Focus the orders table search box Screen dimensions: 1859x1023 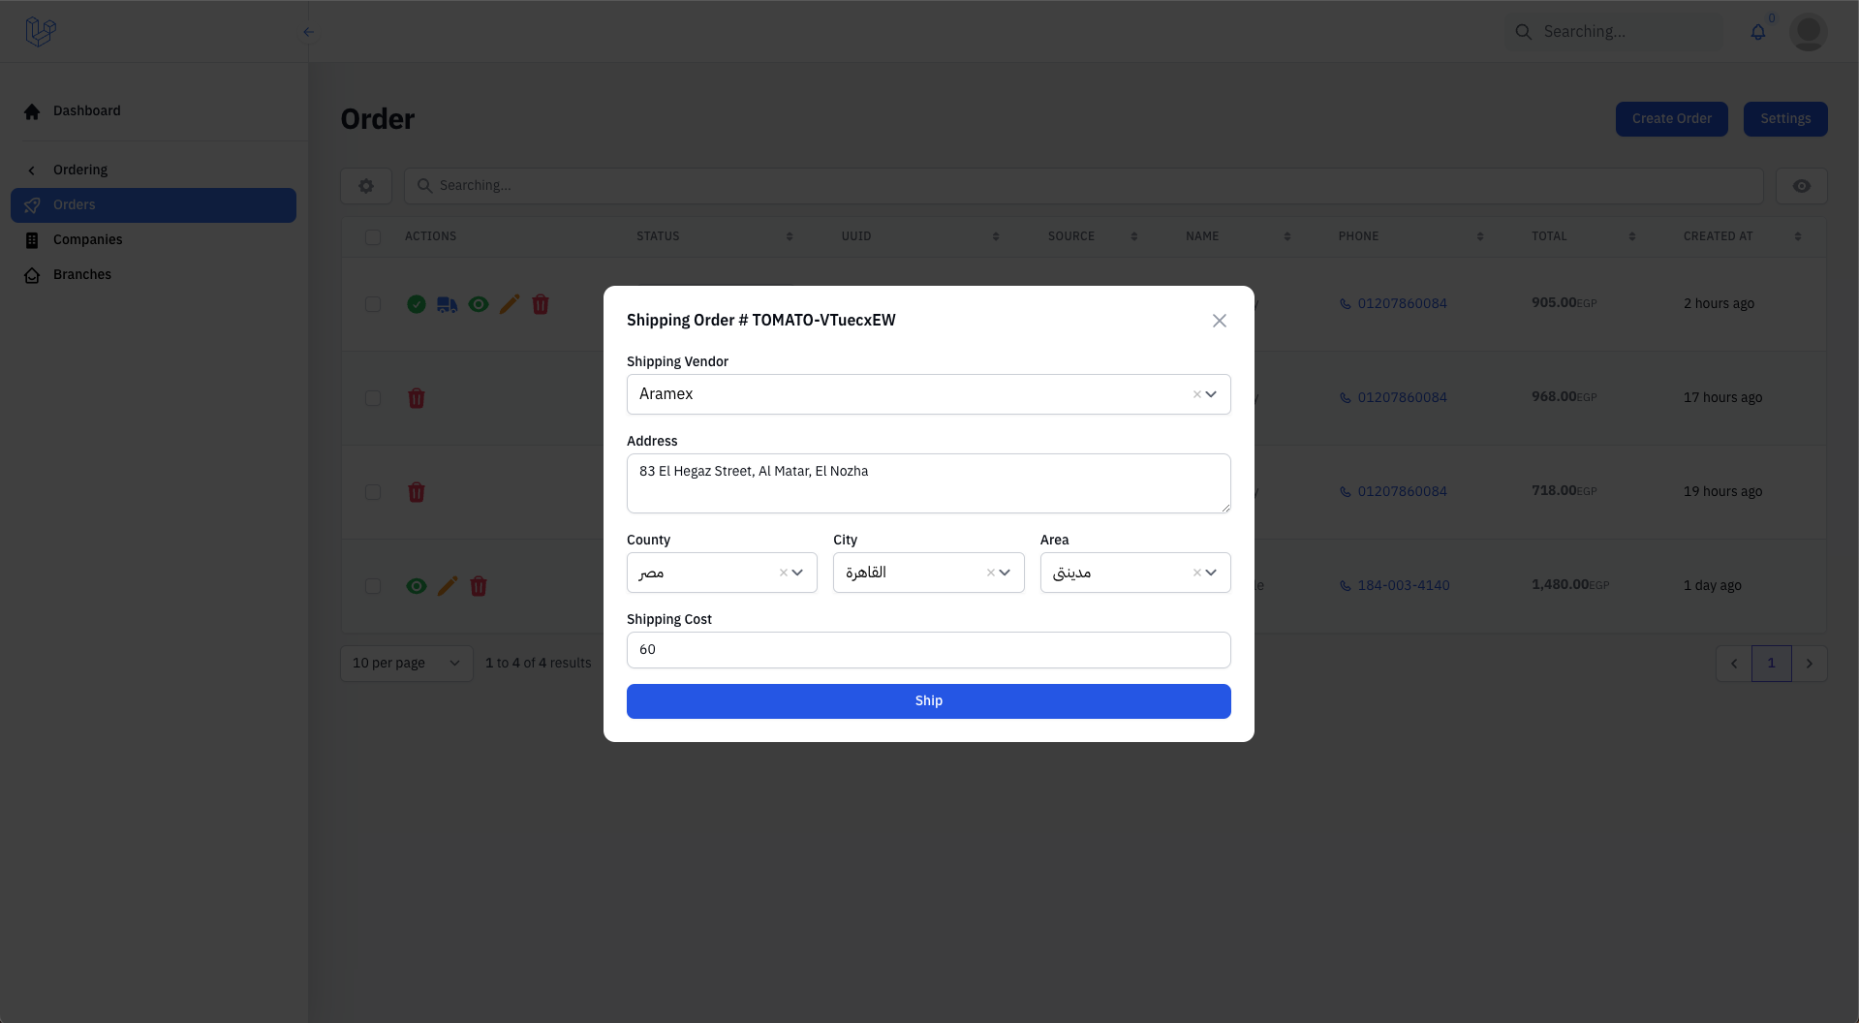(1083, 186)
